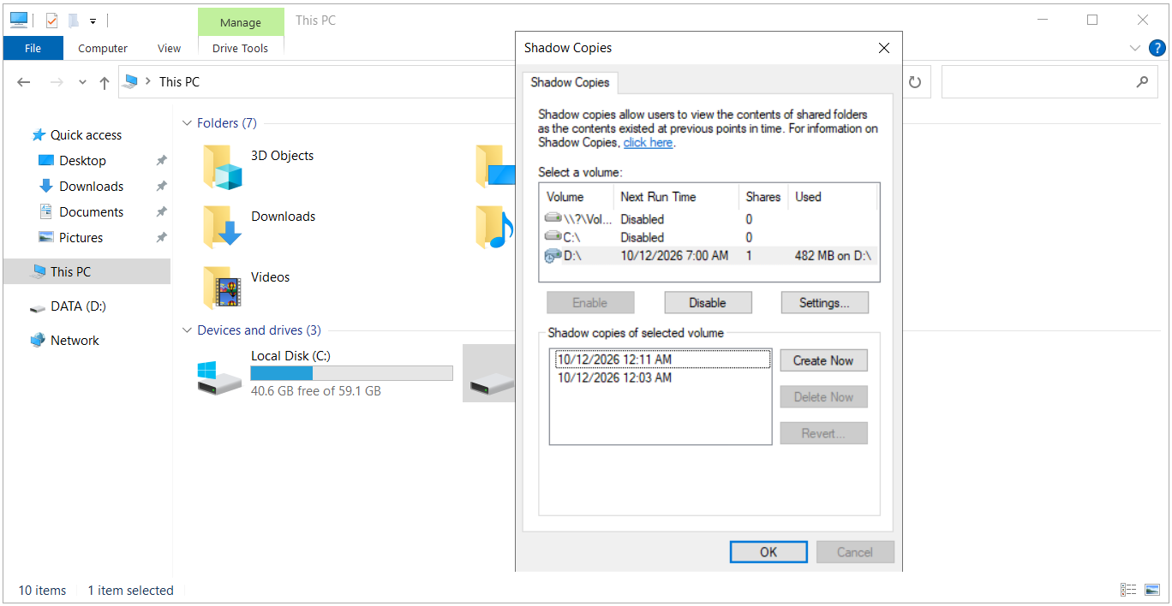Follow the 'click here' link
The width and height of the screenshot is (1172, 606).
(648, 143)
